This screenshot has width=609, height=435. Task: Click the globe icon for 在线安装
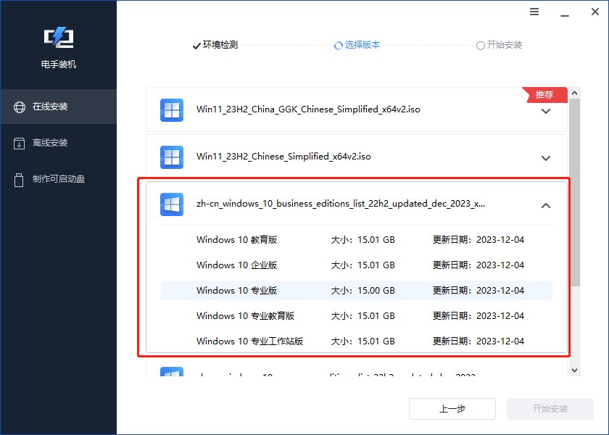[x=17, y=106]
